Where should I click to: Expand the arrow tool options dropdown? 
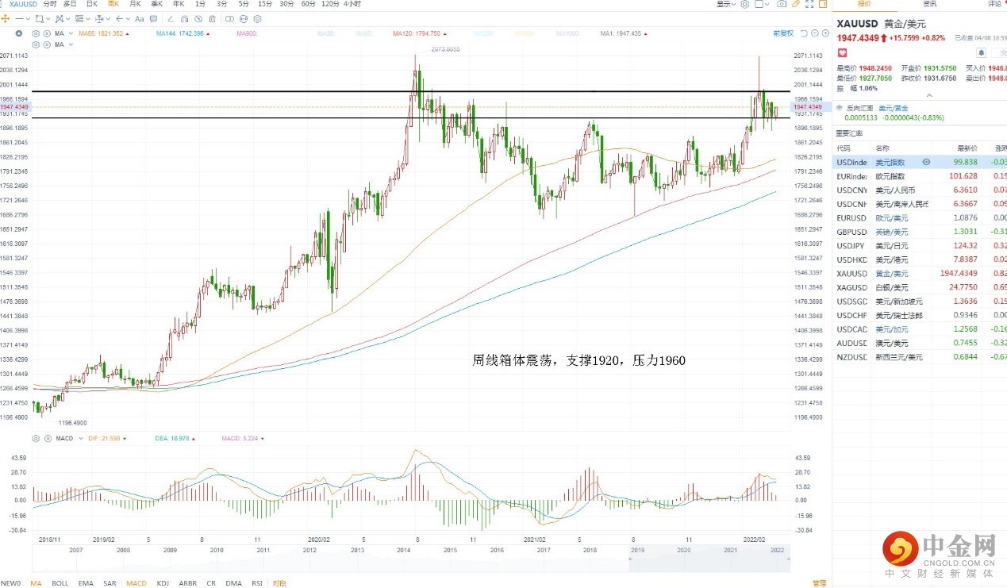click(128, 18)
